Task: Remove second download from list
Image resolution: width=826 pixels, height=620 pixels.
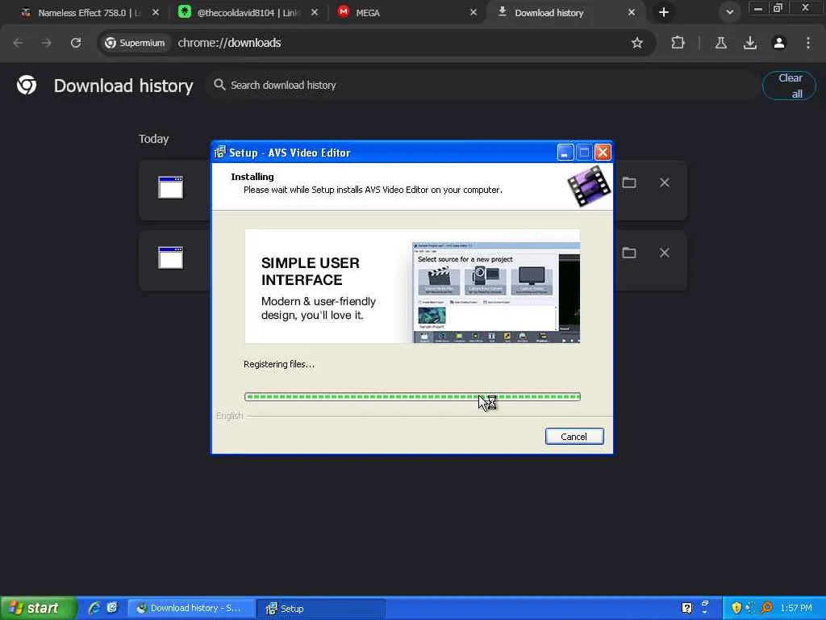Action: point(665,253)
